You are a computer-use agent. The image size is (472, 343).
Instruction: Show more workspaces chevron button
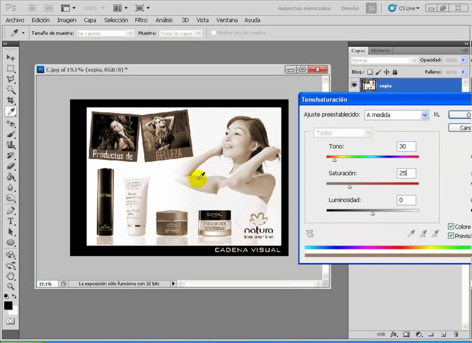371,9
